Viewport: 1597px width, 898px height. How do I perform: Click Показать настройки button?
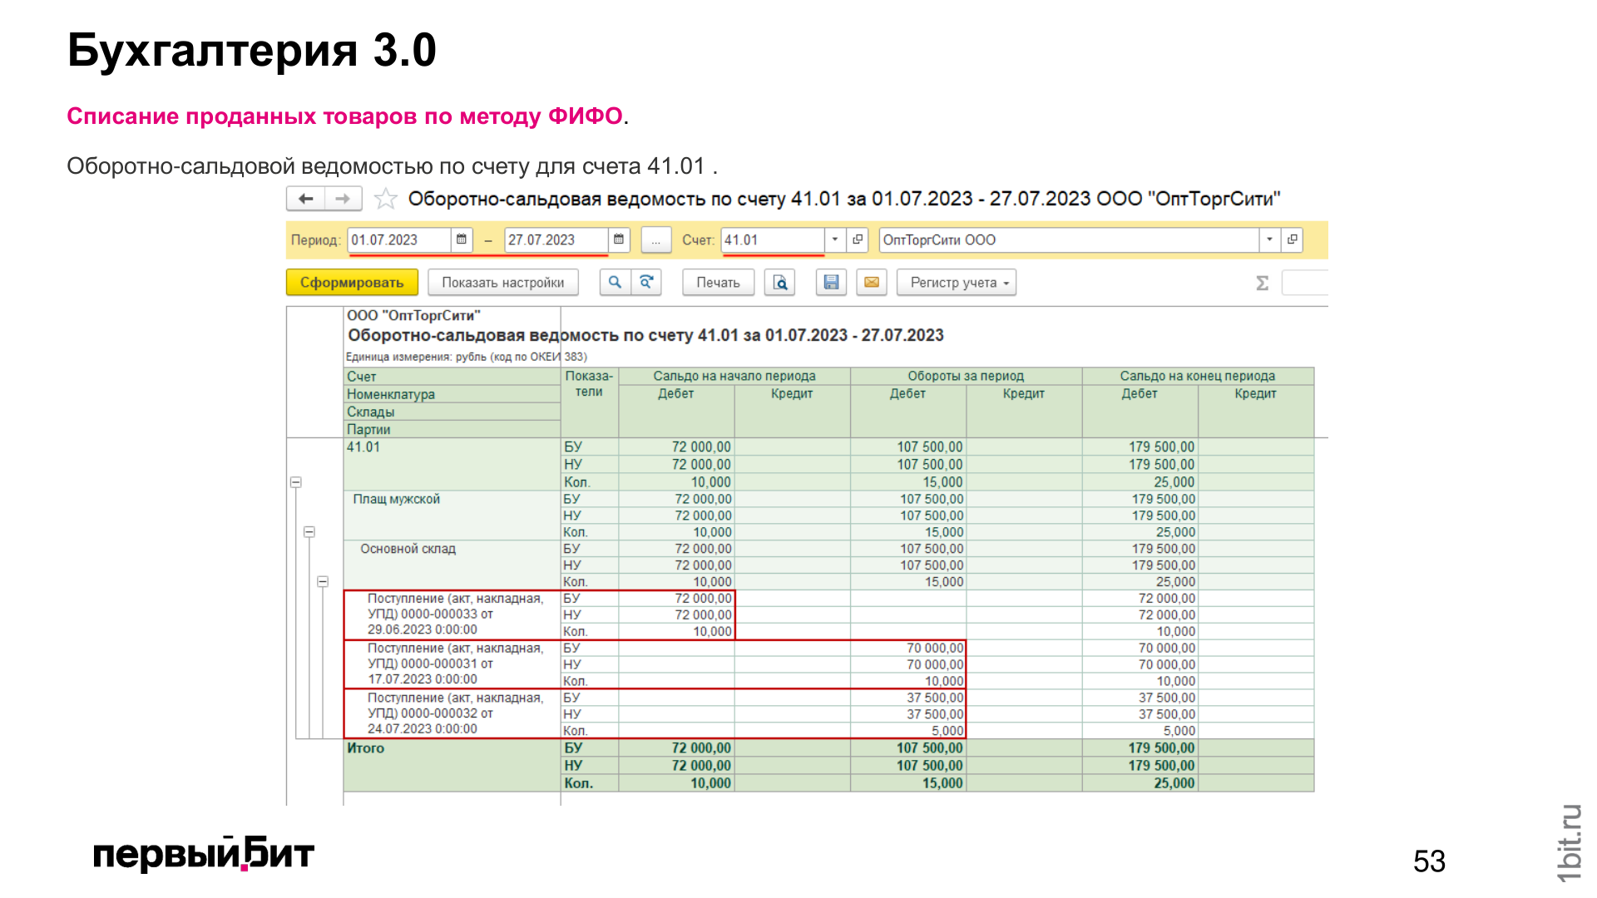(503, 283)
